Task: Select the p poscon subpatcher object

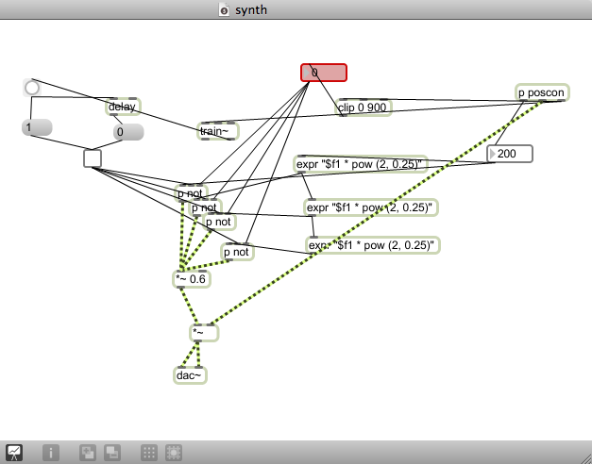Action: 542,92
